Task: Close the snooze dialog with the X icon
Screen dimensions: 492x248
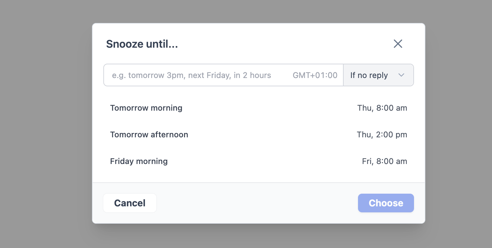Action: point(398,44)
